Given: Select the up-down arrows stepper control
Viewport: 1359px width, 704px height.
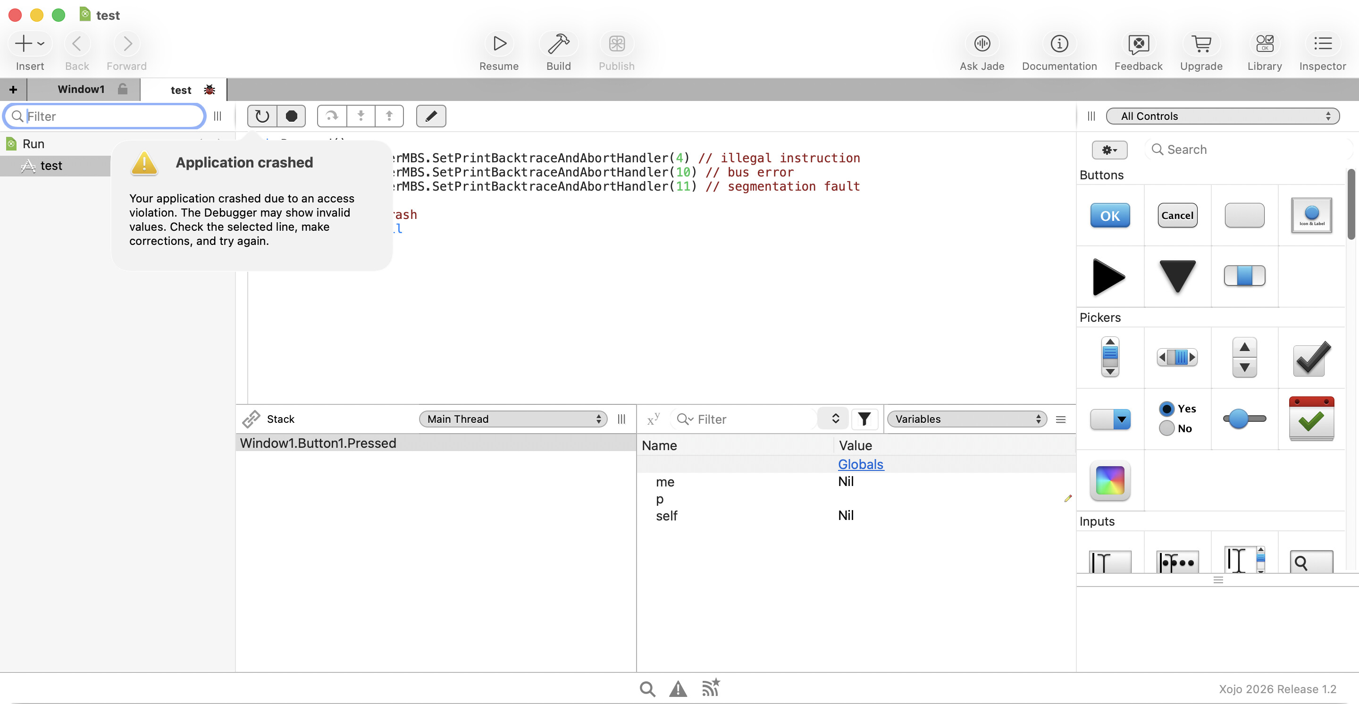Looking at the screenshot, I should coord(1244,357).
